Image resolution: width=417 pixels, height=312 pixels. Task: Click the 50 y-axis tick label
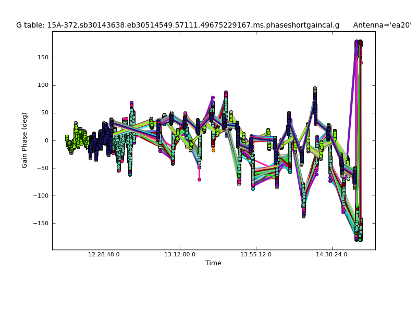tap(44, 113)
